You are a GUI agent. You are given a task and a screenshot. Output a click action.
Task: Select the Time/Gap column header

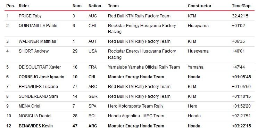coord(241,6)
